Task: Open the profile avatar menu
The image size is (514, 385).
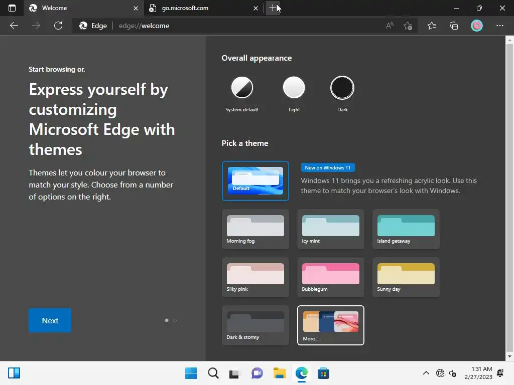Action: point(477,26)
